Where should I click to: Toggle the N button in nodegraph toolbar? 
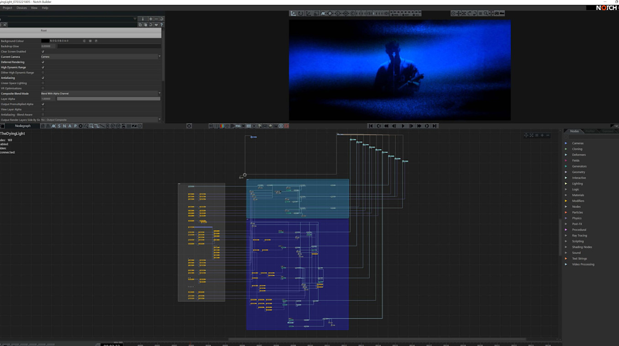tap(64, 126)
